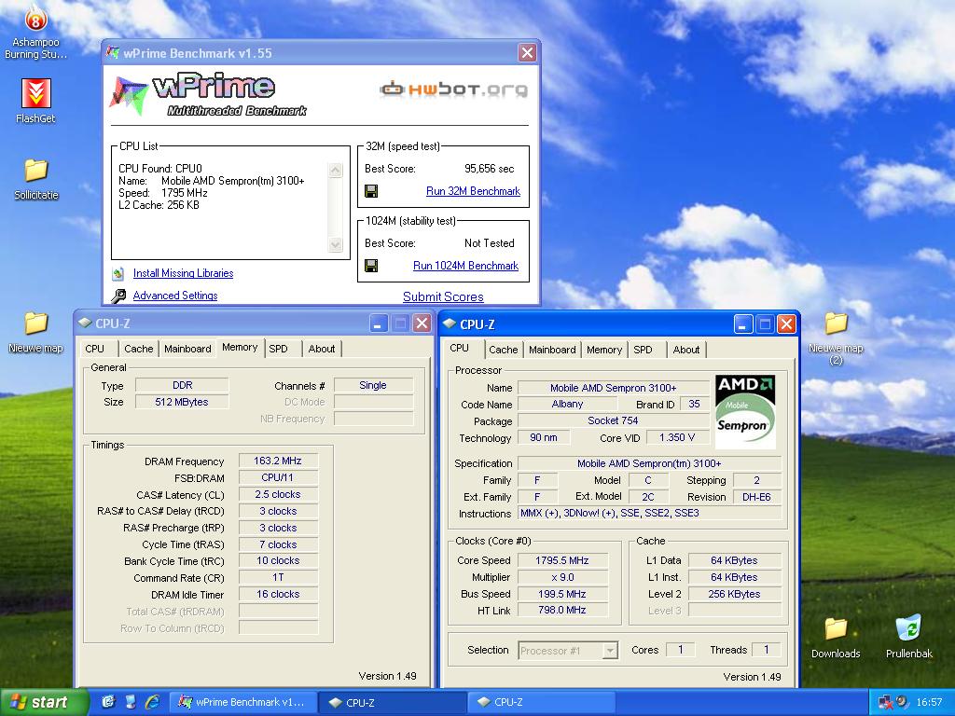The width and height of the screenshot is (955, 716).
Task: Click right CPU-Z title bar icon
Action: (x=450, y=324)
